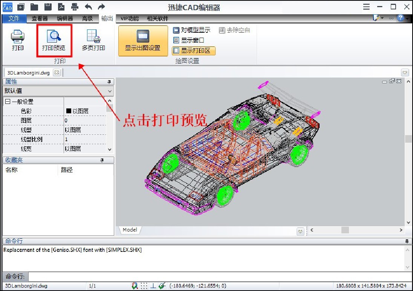The image size is (413, 291).
Task: Switch to the 高级 tab
Action: coord(87,18)
